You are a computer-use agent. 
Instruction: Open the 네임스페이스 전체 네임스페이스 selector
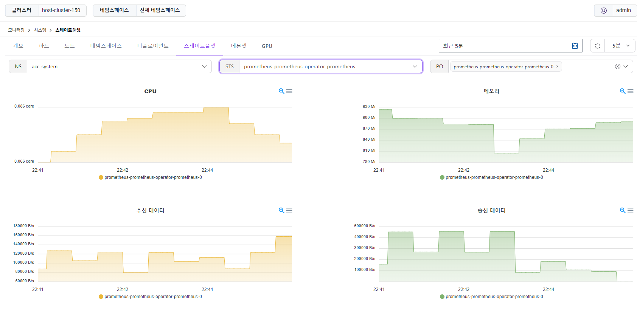click(x=139, y=11)
